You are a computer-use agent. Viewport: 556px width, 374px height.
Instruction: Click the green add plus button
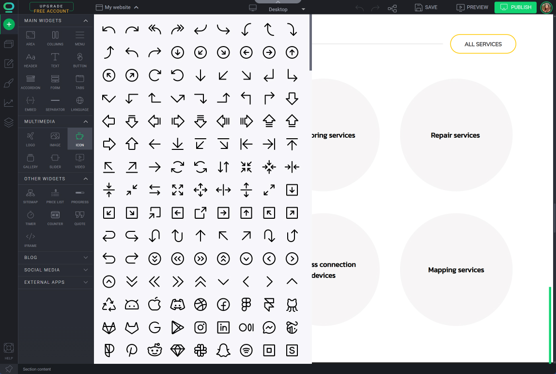point(9,24)
